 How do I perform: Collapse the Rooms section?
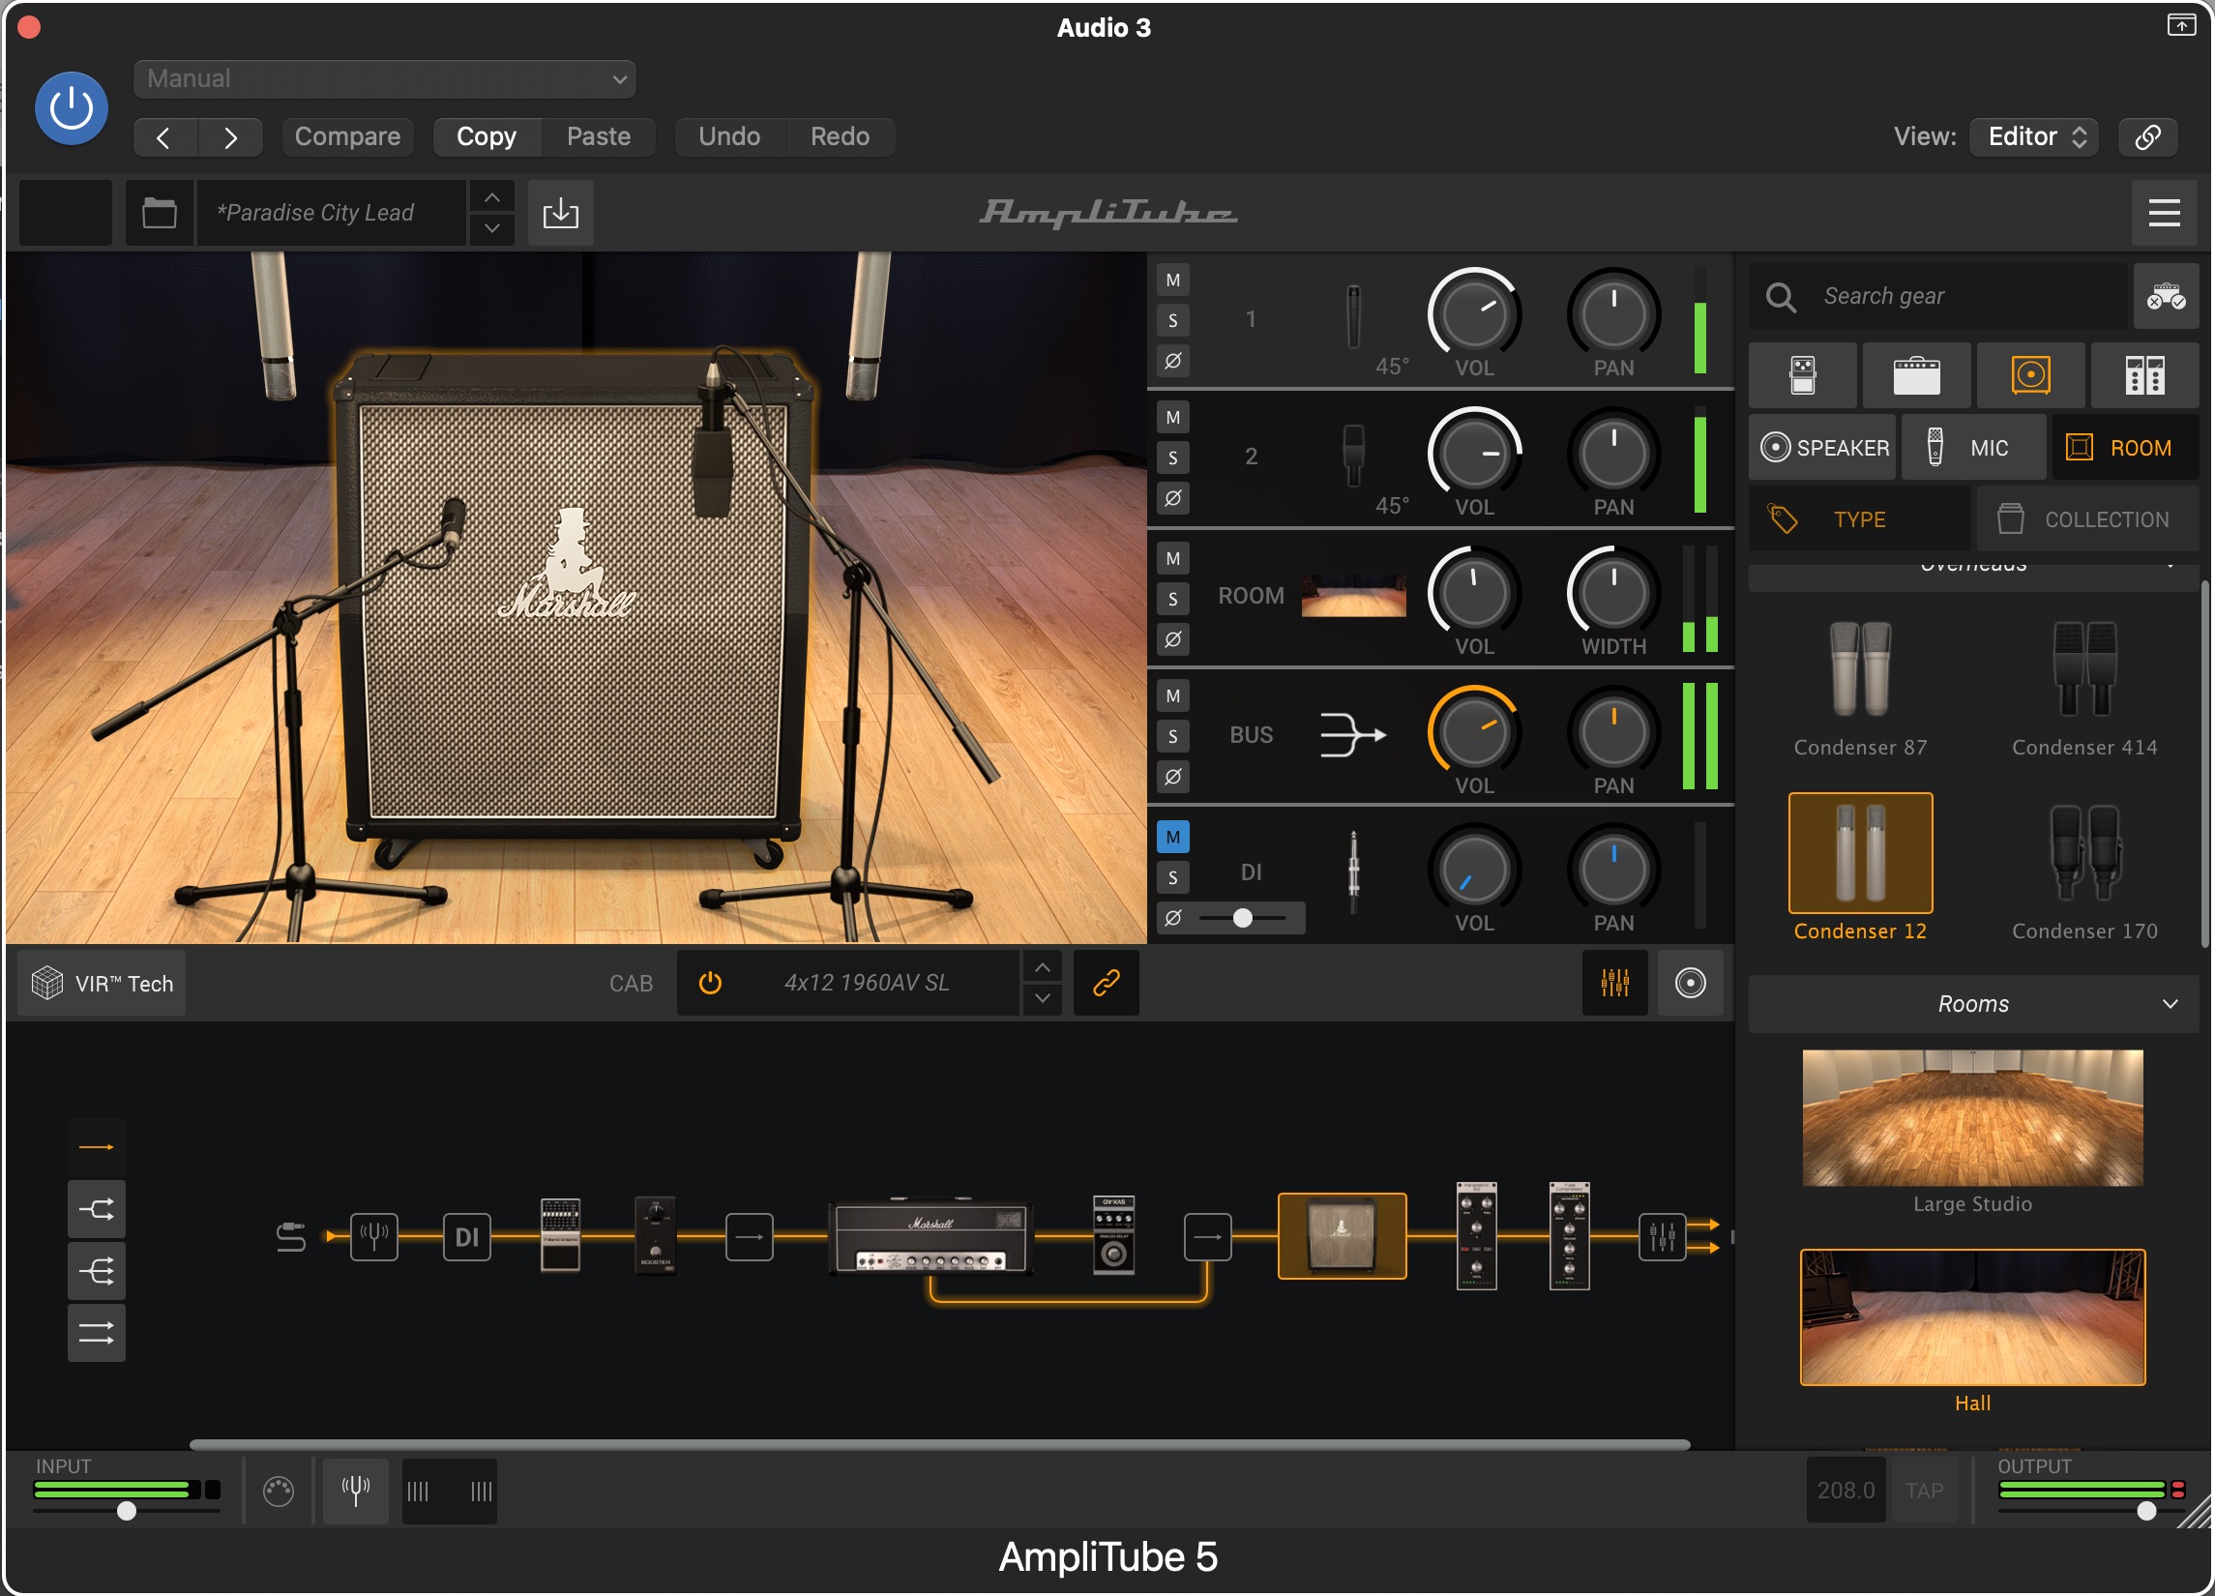tap(1973, 1004)
